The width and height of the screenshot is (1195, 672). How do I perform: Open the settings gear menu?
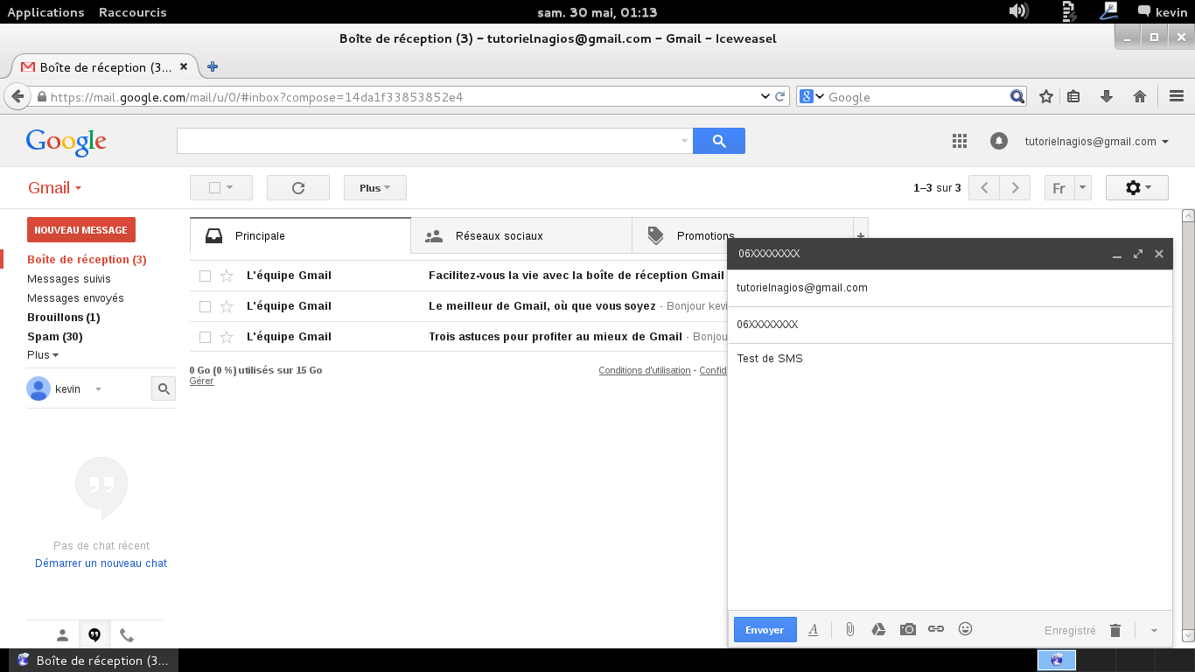point(1137,188)
